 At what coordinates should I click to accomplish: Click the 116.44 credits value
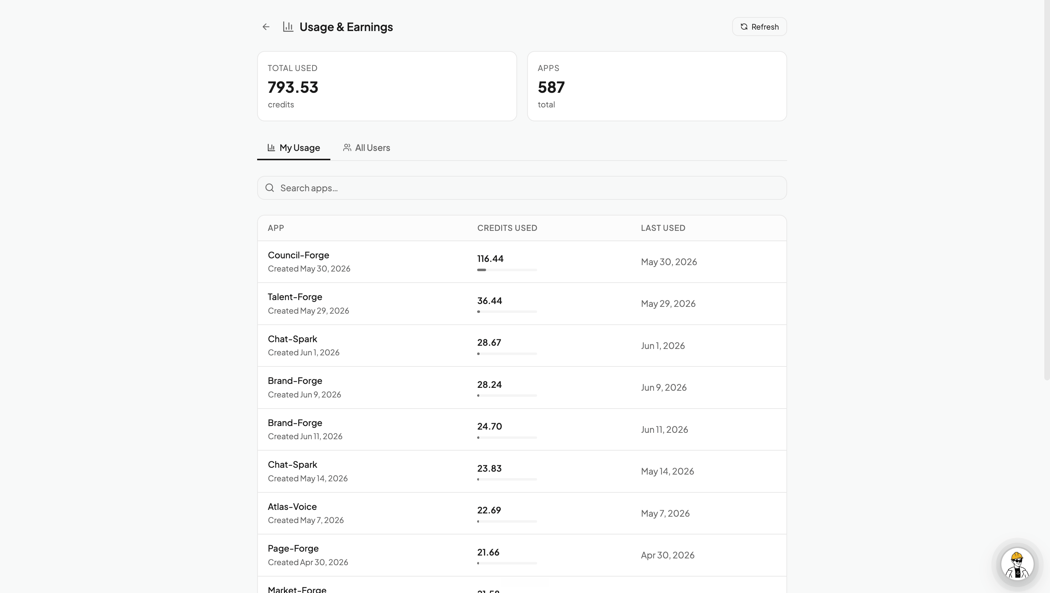[490, 259]
